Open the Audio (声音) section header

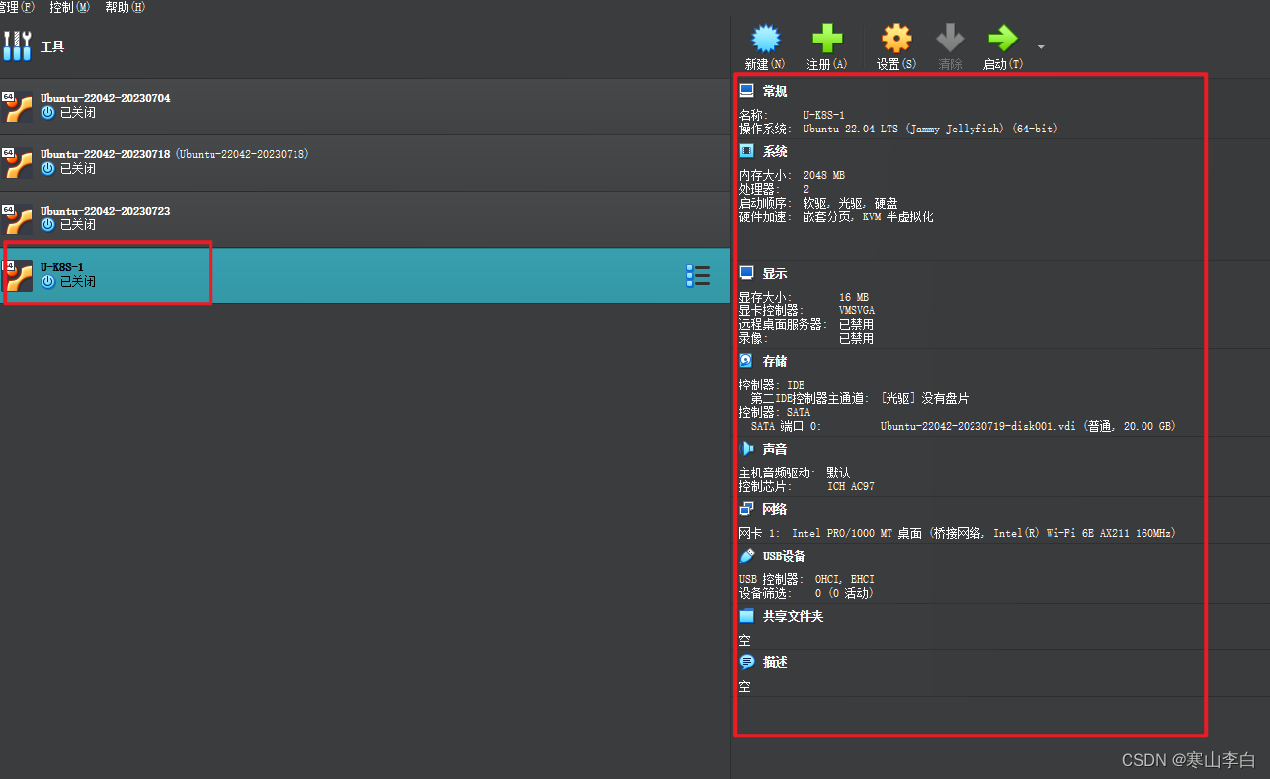pyautogui.click(x=775, y=449)
